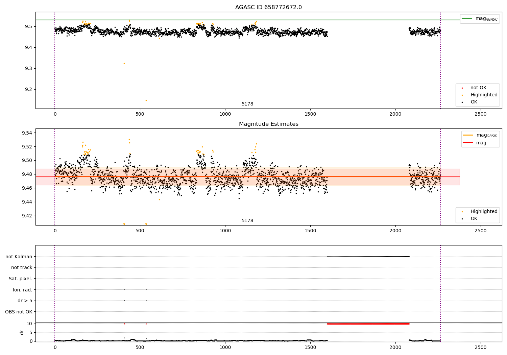
Task: Click the 9.46 y-axis tick label
Action: 27,188
